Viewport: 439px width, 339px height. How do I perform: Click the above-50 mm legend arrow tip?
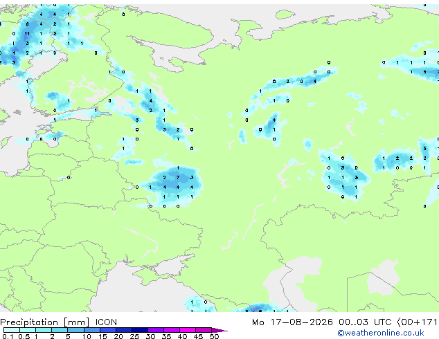[219, 330]
